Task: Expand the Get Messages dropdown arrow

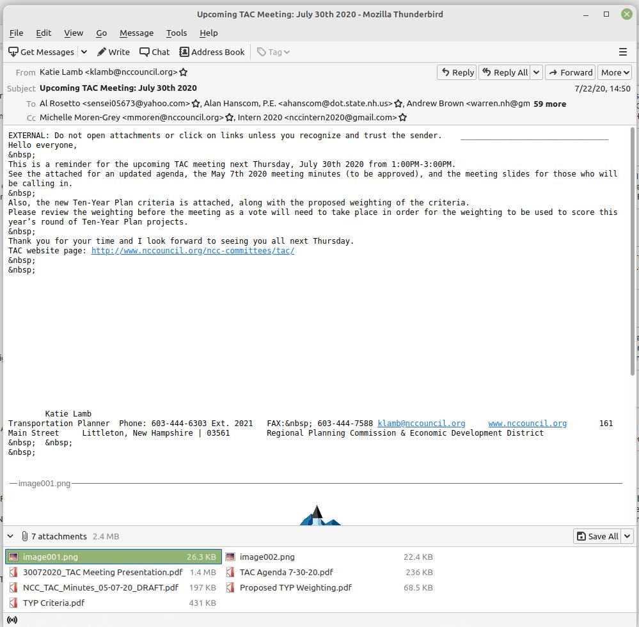Action: tap(84, 52)
